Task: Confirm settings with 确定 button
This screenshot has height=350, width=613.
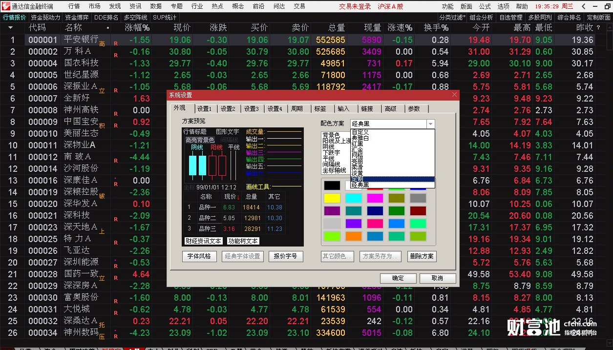Action: coord(398,278)
